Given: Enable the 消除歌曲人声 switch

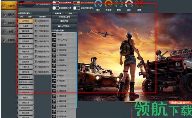Looking at the screenshot, I should [56, 8].
